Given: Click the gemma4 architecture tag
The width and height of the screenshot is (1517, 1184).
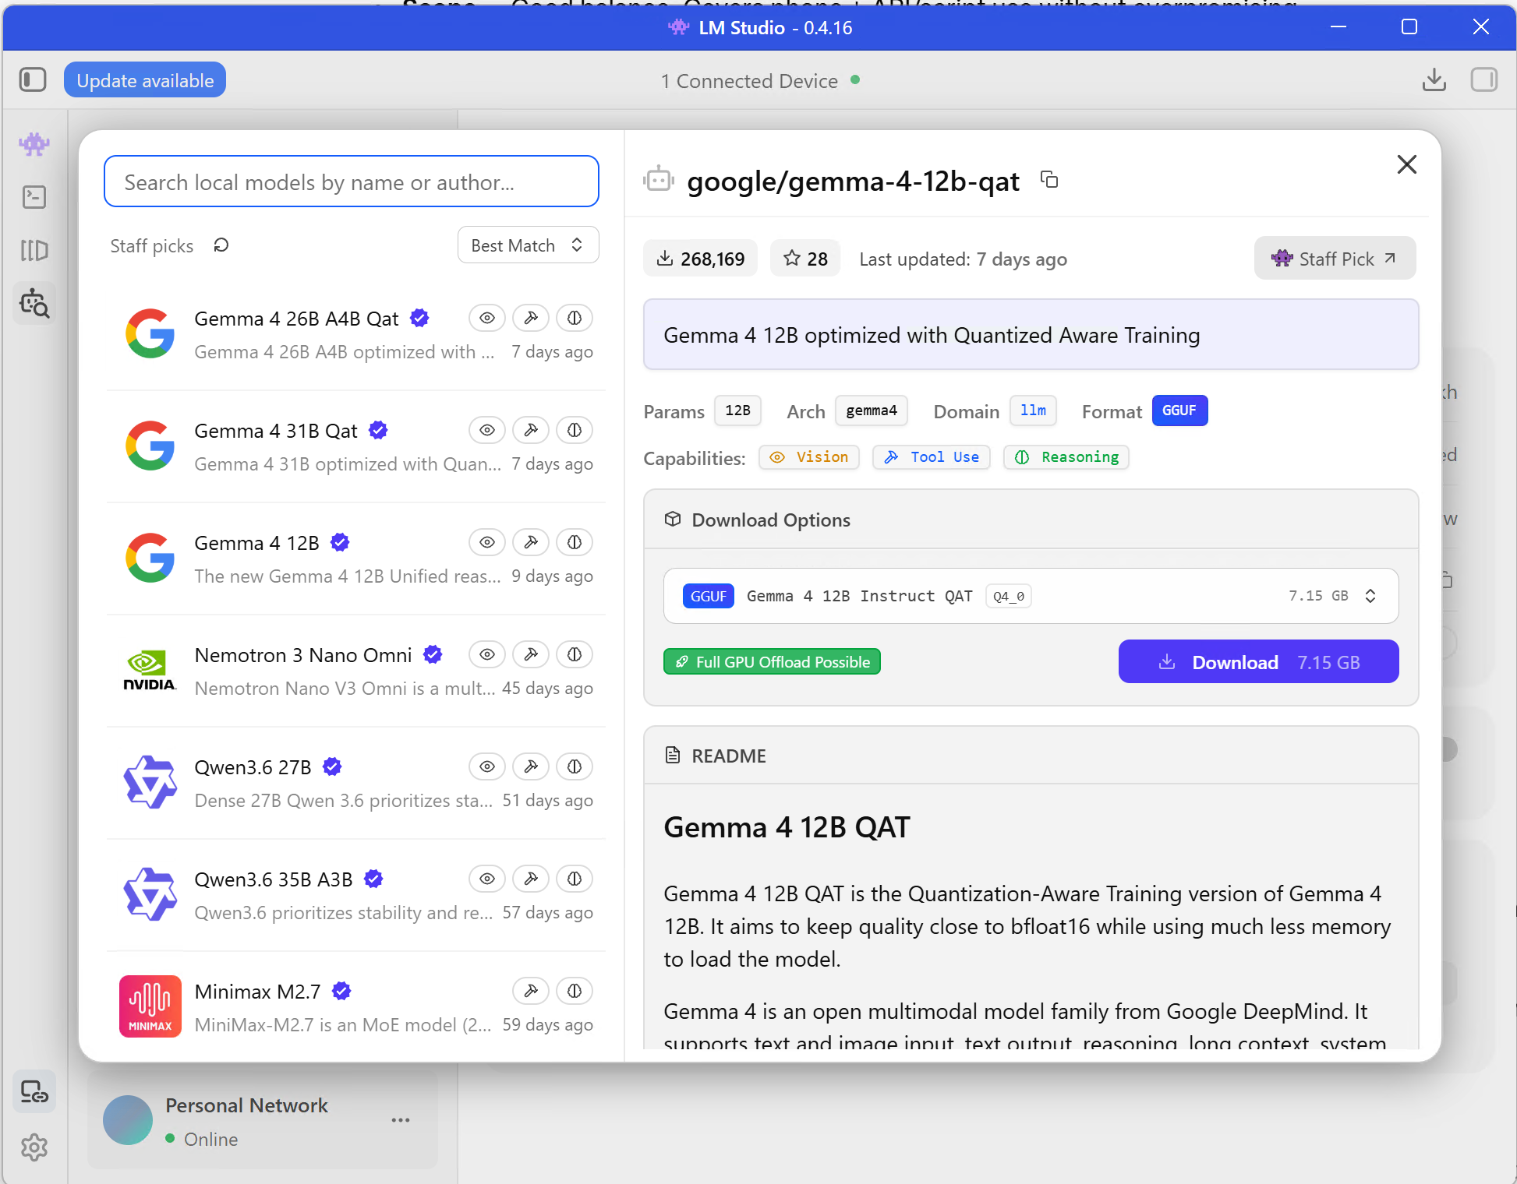Looking at the screenshot, I should [872, 411].
